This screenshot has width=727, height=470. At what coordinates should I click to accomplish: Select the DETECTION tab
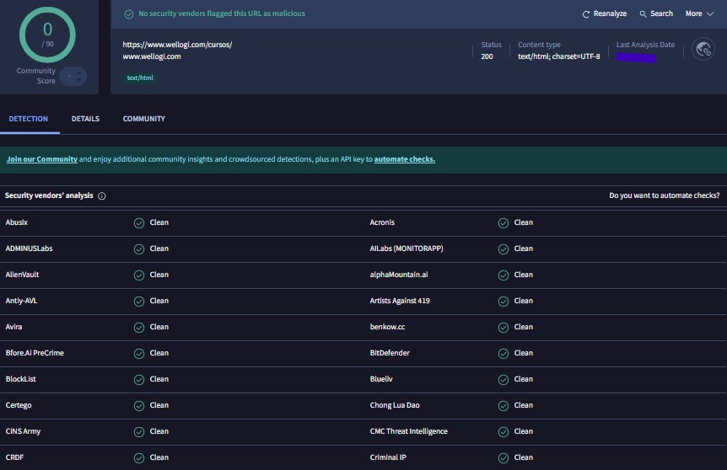[x=29, y=119]
